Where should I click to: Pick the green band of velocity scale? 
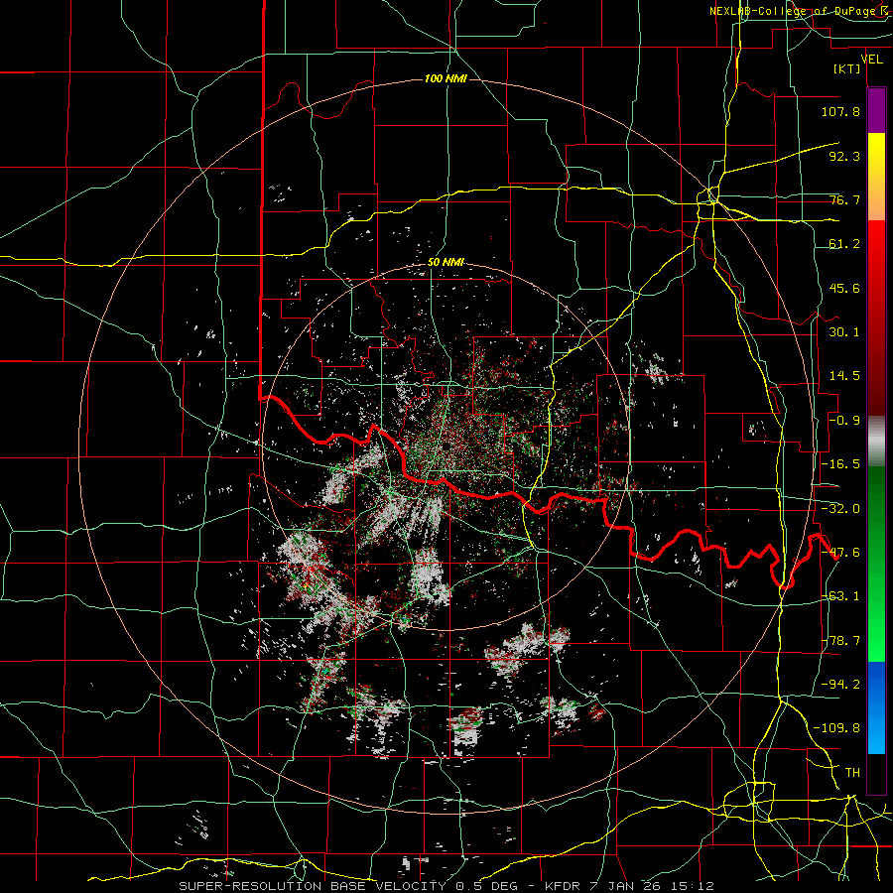876,564
